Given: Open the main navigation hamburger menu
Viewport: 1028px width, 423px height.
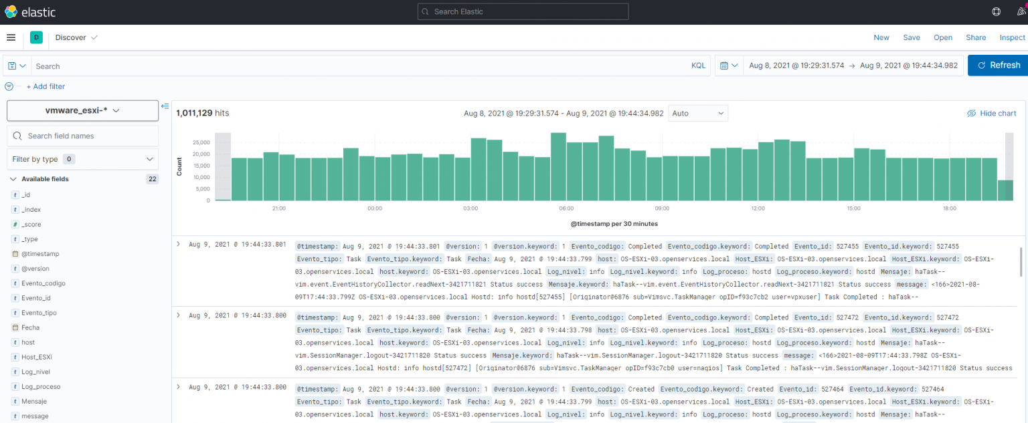Looking at the screenshot, I should (x=11, y=37).
